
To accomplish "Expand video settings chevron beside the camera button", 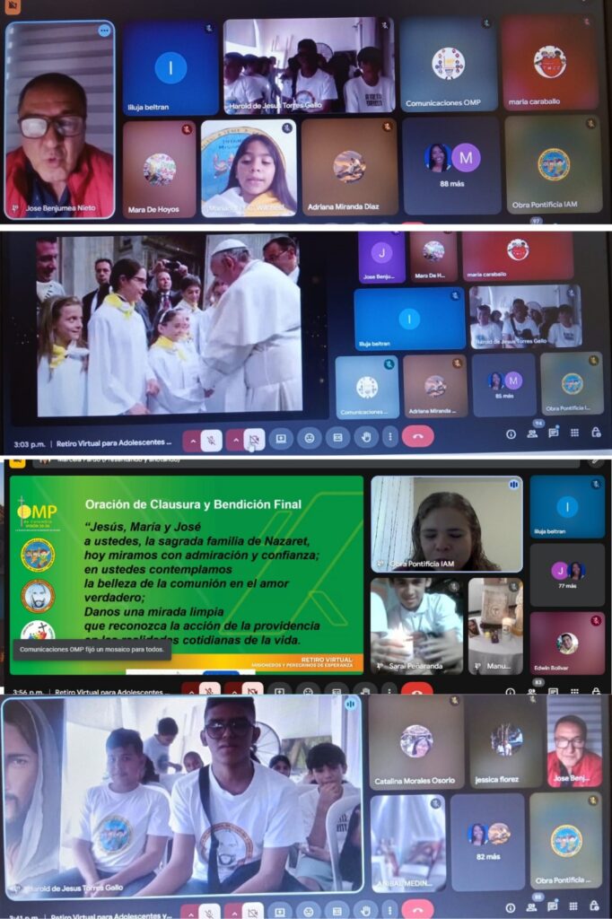I will point(235,439).
